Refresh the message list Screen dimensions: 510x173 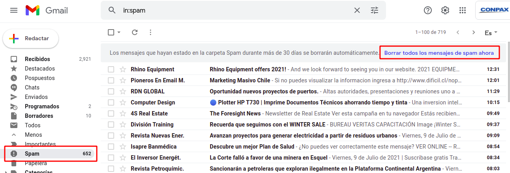coord(134,32)
